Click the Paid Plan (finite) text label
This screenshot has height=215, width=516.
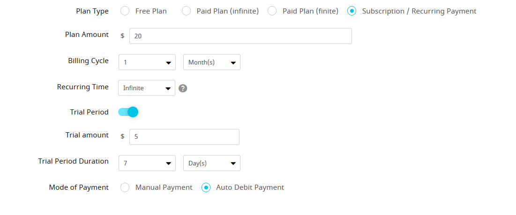310,11
